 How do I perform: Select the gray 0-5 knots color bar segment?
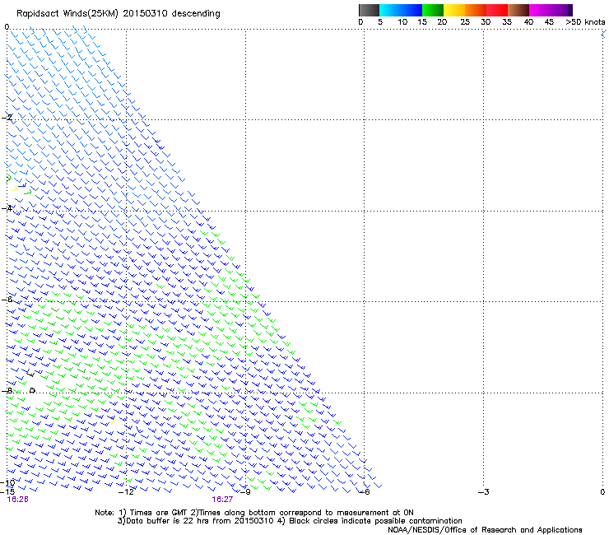point(369,10)
